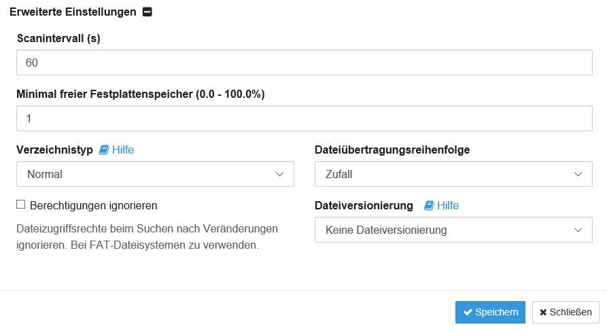
Task: Click the Schließen button
Action: (x=566, y=312)
